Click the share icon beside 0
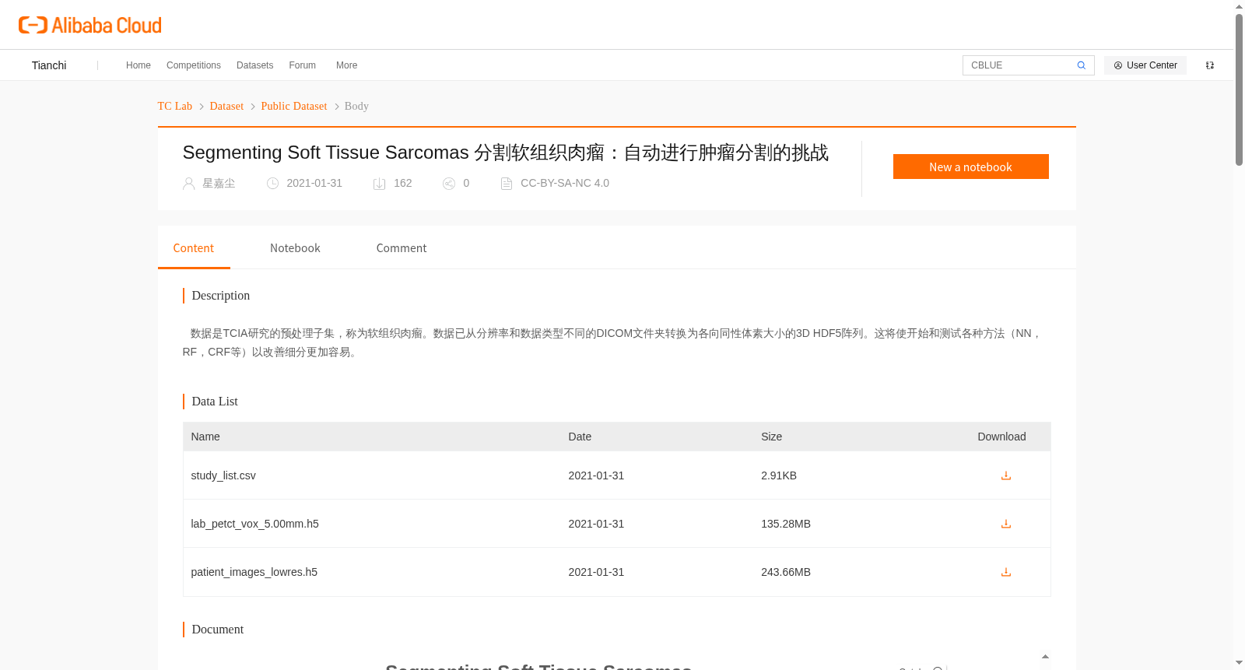 pyautogui.click(x=449, y=184)
